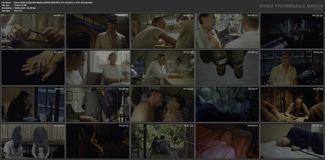Click the masked figures thumbnail at 01:44:31
This screenshot has width=325, height=160.
pyautogui.click(x=33, y=141)
